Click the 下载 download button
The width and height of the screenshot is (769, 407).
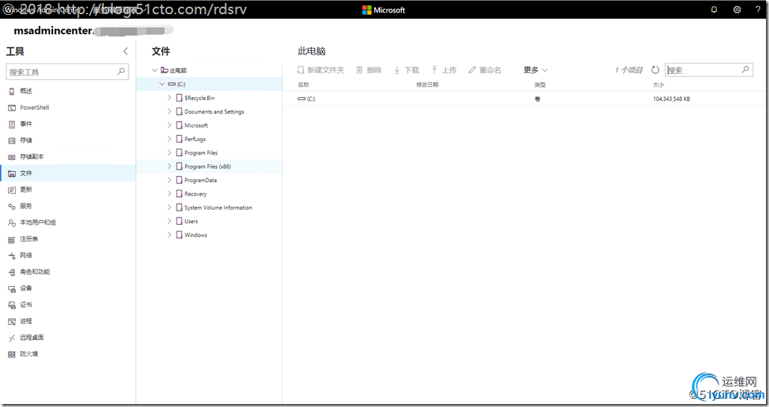pos(407,70)
